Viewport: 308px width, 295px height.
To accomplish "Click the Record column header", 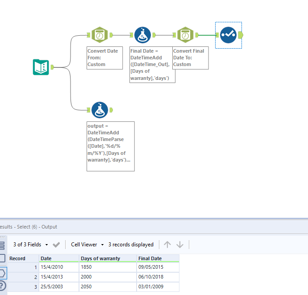I will [x=23, y=258].
